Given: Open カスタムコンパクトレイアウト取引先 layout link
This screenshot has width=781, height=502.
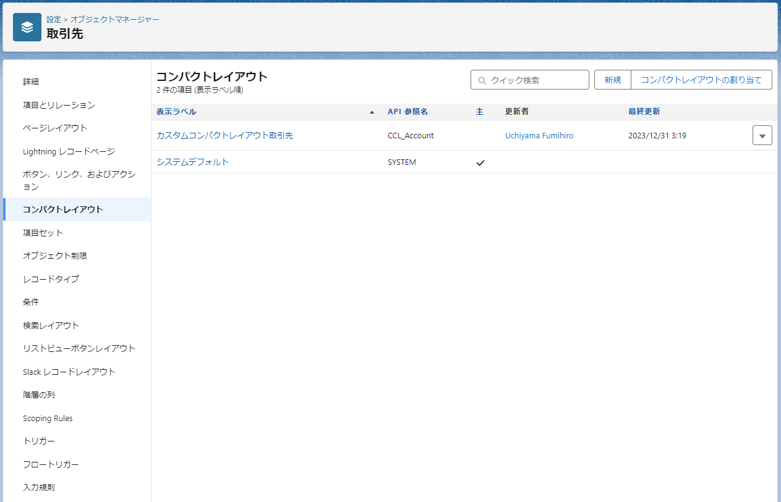Looking at the screenshot, I should [x=224, y=135].
